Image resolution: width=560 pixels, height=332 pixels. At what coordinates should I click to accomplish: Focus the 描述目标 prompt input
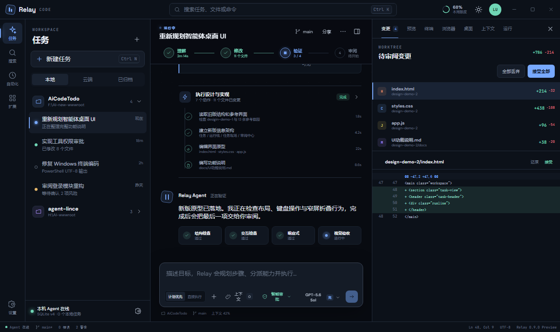point(261,274)
